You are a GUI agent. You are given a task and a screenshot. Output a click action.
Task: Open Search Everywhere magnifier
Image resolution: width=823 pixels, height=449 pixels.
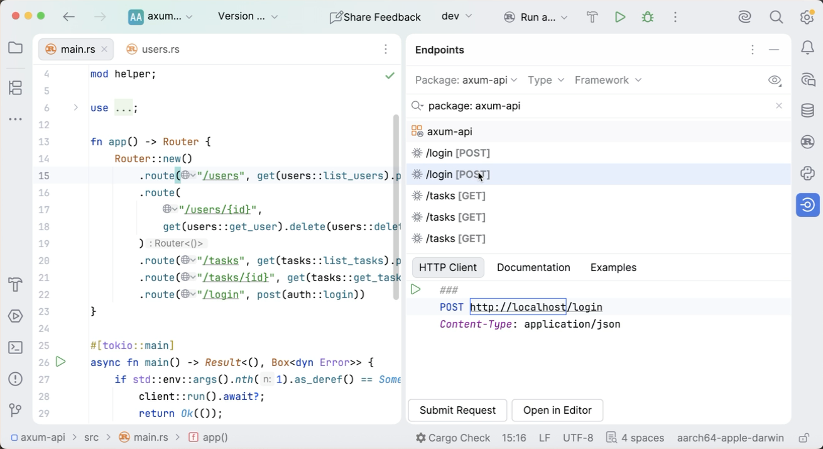pyautogui.click(x=777, y=17)
